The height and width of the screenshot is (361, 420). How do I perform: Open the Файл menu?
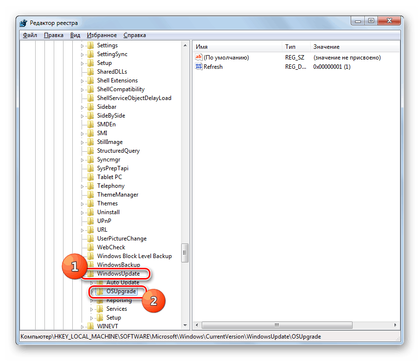coord(30,35)
